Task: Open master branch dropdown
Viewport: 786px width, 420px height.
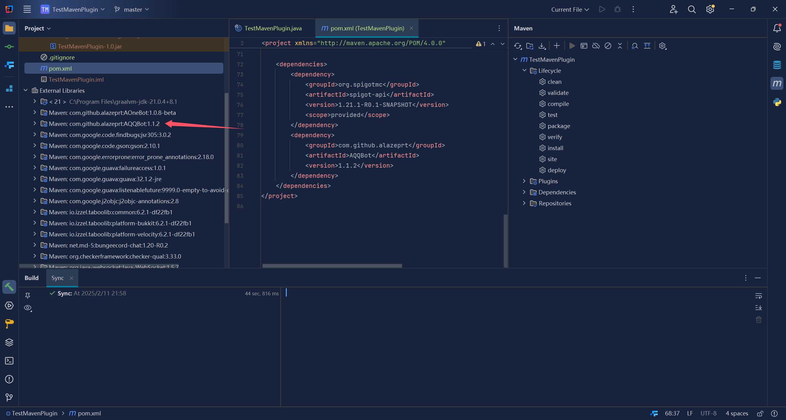Action: tap(131, 10)
